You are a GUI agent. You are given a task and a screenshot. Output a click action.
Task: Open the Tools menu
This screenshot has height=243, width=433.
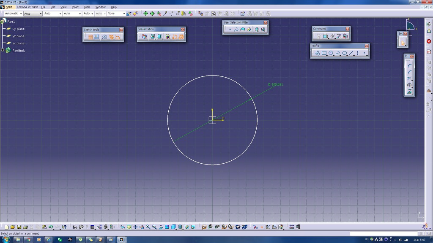87,7
